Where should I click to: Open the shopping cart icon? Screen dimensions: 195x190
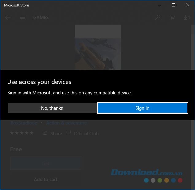tap(173, 17)
